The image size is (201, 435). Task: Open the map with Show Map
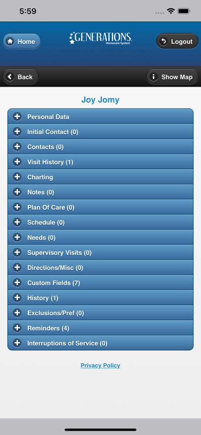click(x=172, y=77)
